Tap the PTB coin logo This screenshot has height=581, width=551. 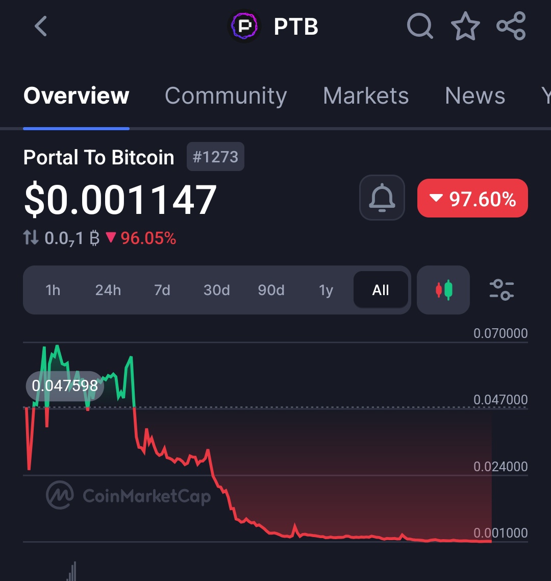tap(244, 26)
